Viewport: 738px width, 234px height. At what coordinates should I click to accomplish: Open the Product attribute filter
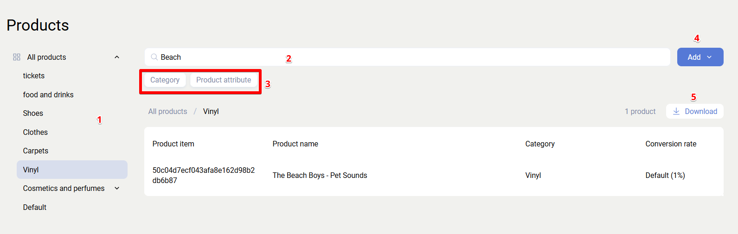tap(224, 80)
